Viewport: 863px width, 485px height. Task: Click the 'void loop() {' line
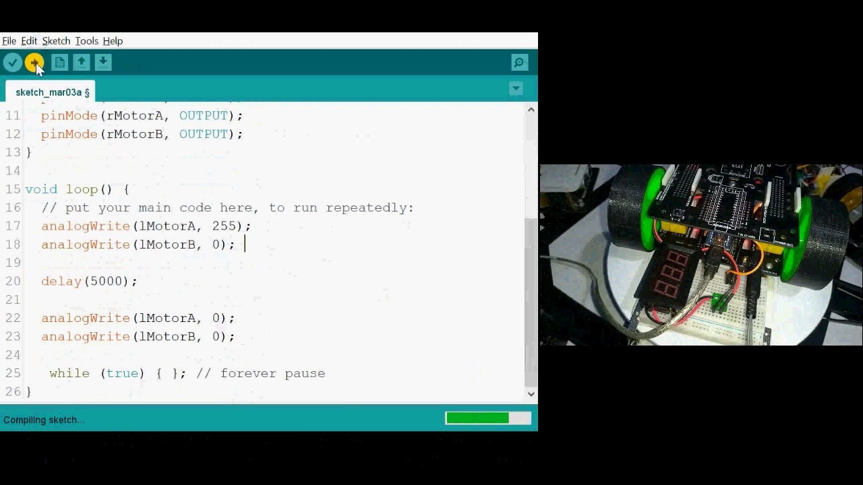coord(77,189)
